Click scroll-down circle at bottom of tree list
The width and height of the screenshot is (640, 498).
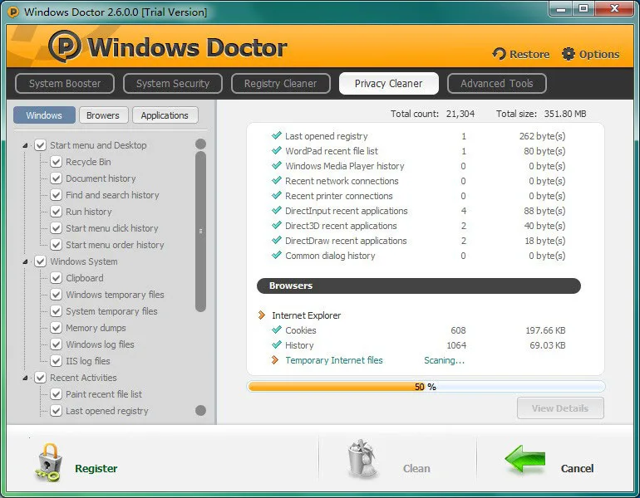click(200, 410)
